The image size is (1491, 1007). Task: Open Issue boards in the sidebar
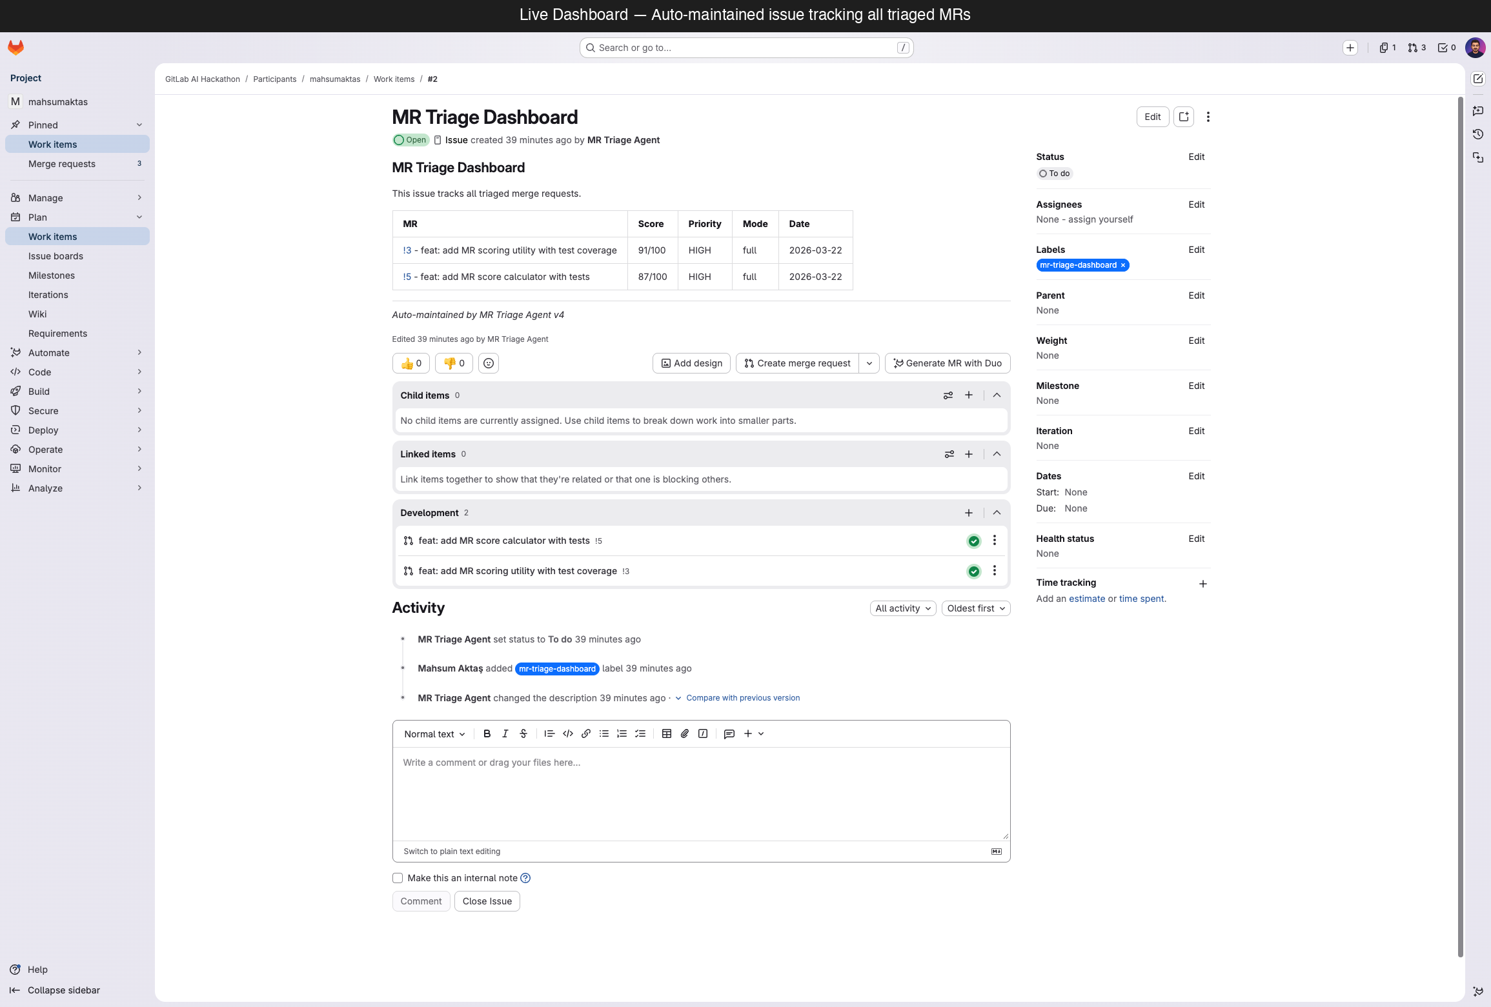pyautogui.click(x=56, y=256)
